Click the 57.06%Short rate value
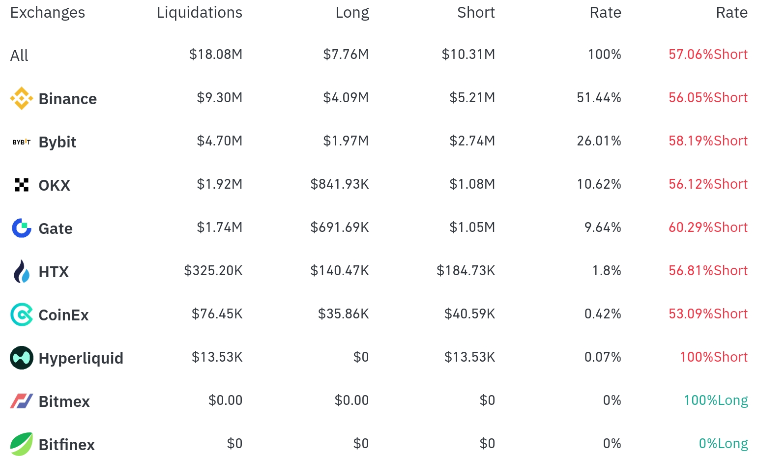This screenshot has width=758, height=456. click(x=708, y=54)
